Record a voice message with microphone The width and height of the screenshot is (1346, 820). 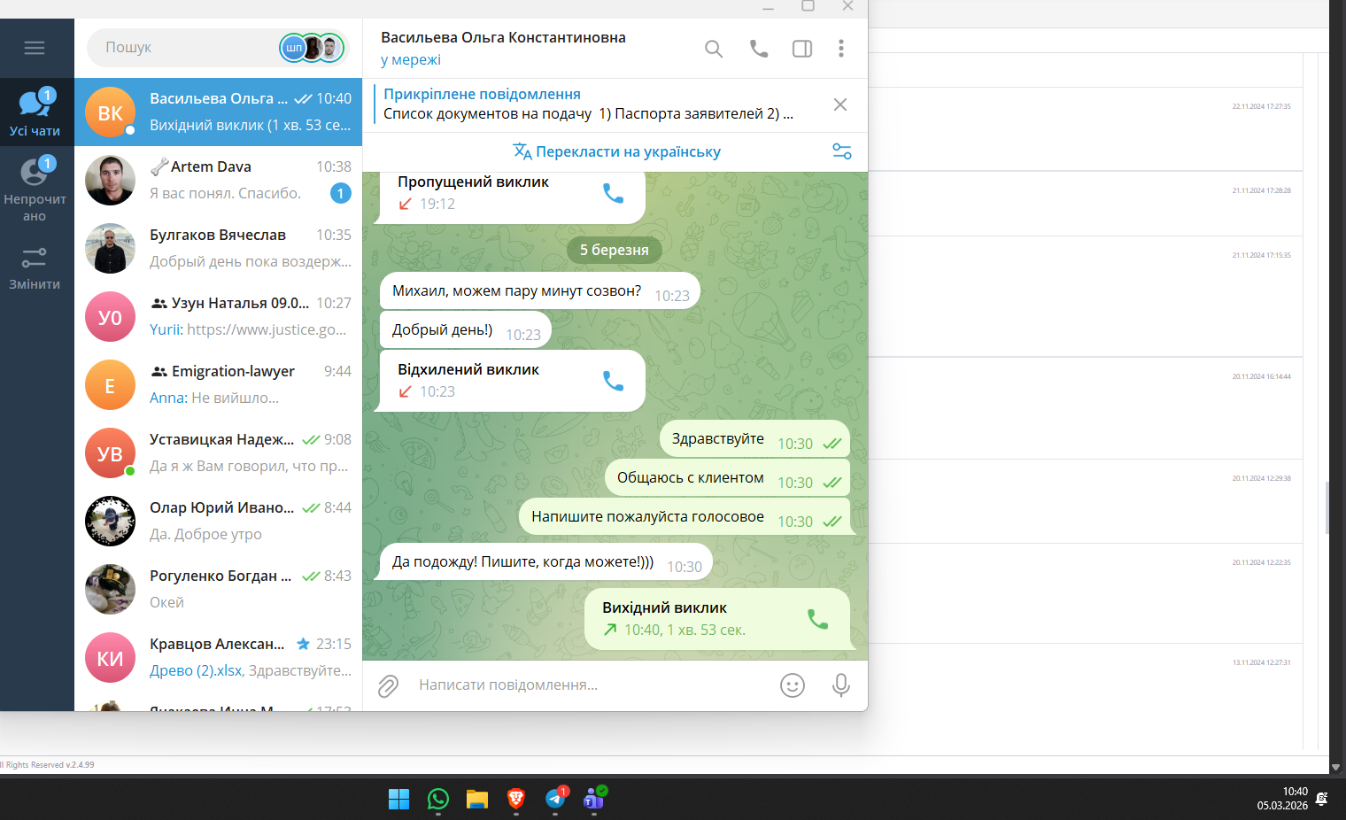841,685
